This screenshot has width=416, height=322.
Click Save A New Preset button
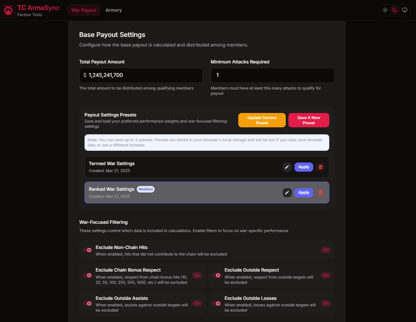[x=308, y=120]
